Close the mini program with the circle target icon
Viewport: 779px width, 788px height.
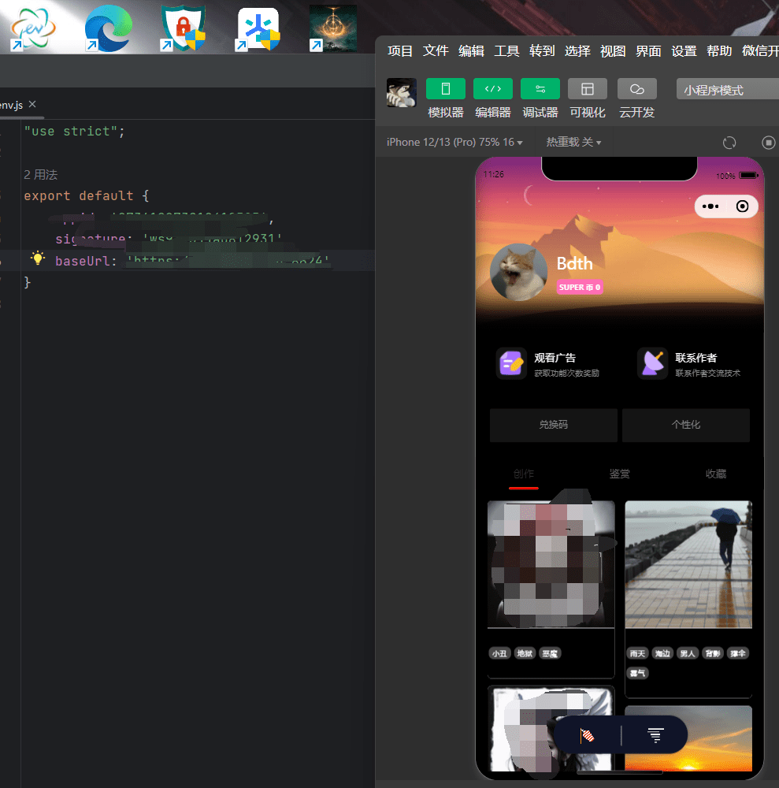[742, 206]
